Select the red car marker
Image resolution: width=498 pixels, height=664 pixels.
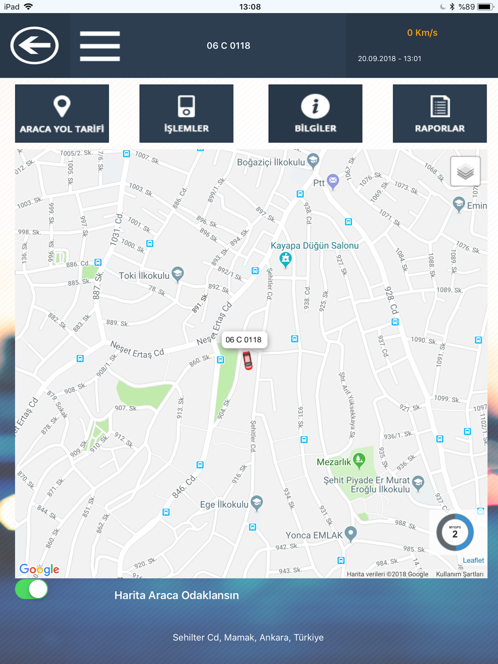[x=248, y=360]
